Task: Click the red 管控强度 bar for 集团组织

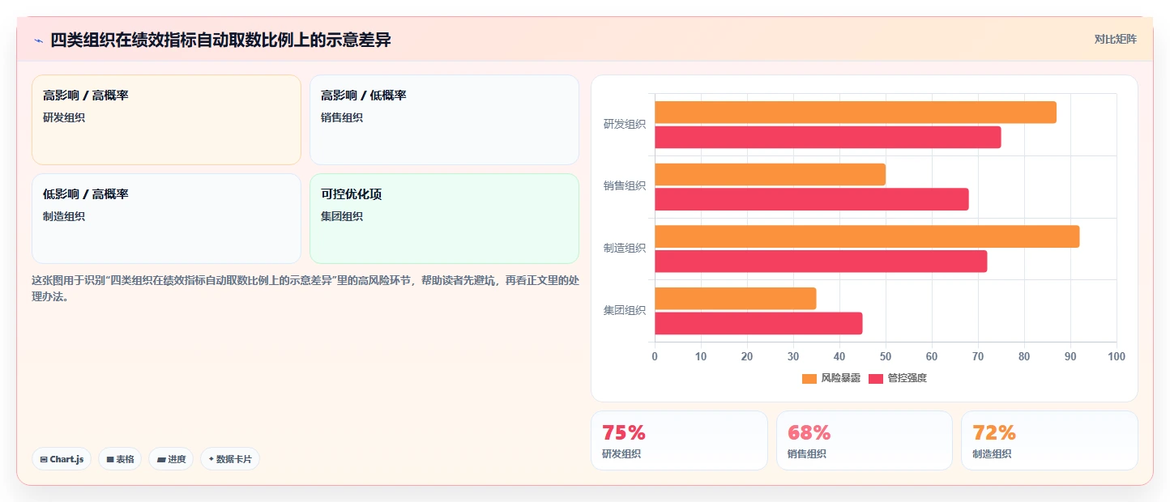Action: 758,323
